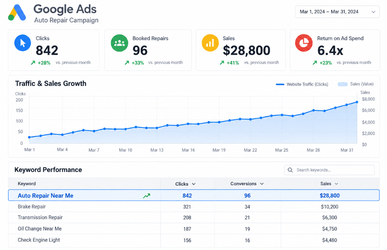Click the $4,480 sales cell
The image size is (387, 250).
pyautogui.click(x=330, y=240)
